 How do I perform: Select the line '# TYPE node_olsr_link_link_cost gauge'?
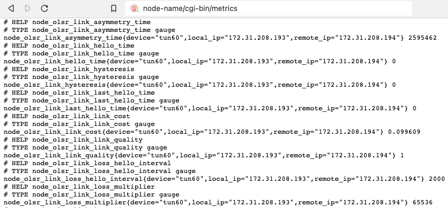79,124
